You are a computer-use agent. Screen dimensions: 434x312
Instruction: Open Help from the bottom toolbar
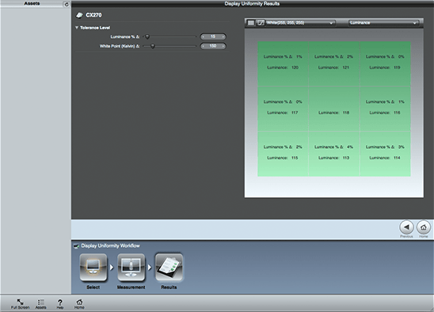59,304
